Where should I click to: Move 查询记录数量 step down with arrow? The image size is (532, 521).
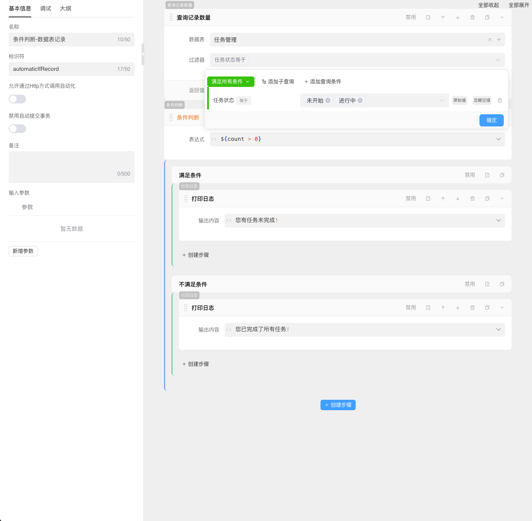click(x=458, y=17)
